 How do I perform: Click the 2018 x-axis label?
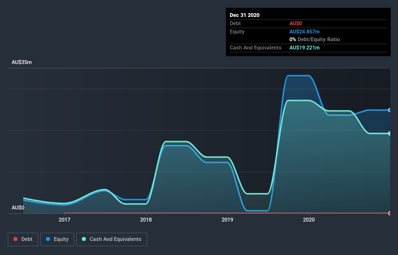pyautogui.click(x=146, y=220)
